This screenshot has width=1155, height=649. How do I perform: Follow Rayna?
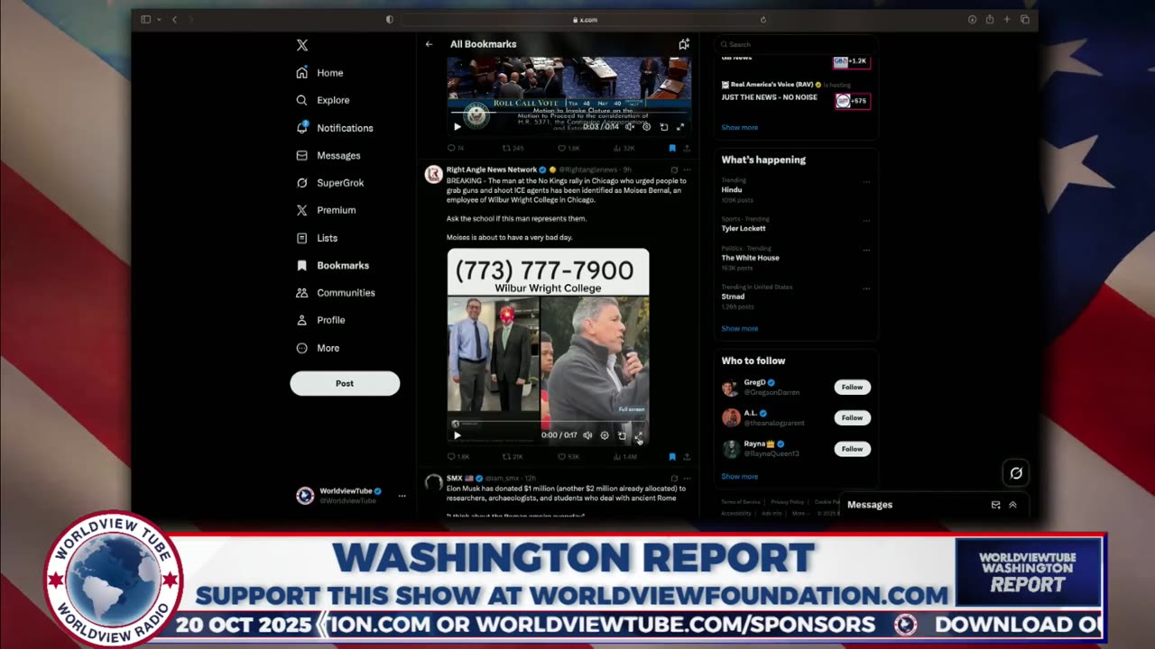pyautogui.click(x=852, y=449)
